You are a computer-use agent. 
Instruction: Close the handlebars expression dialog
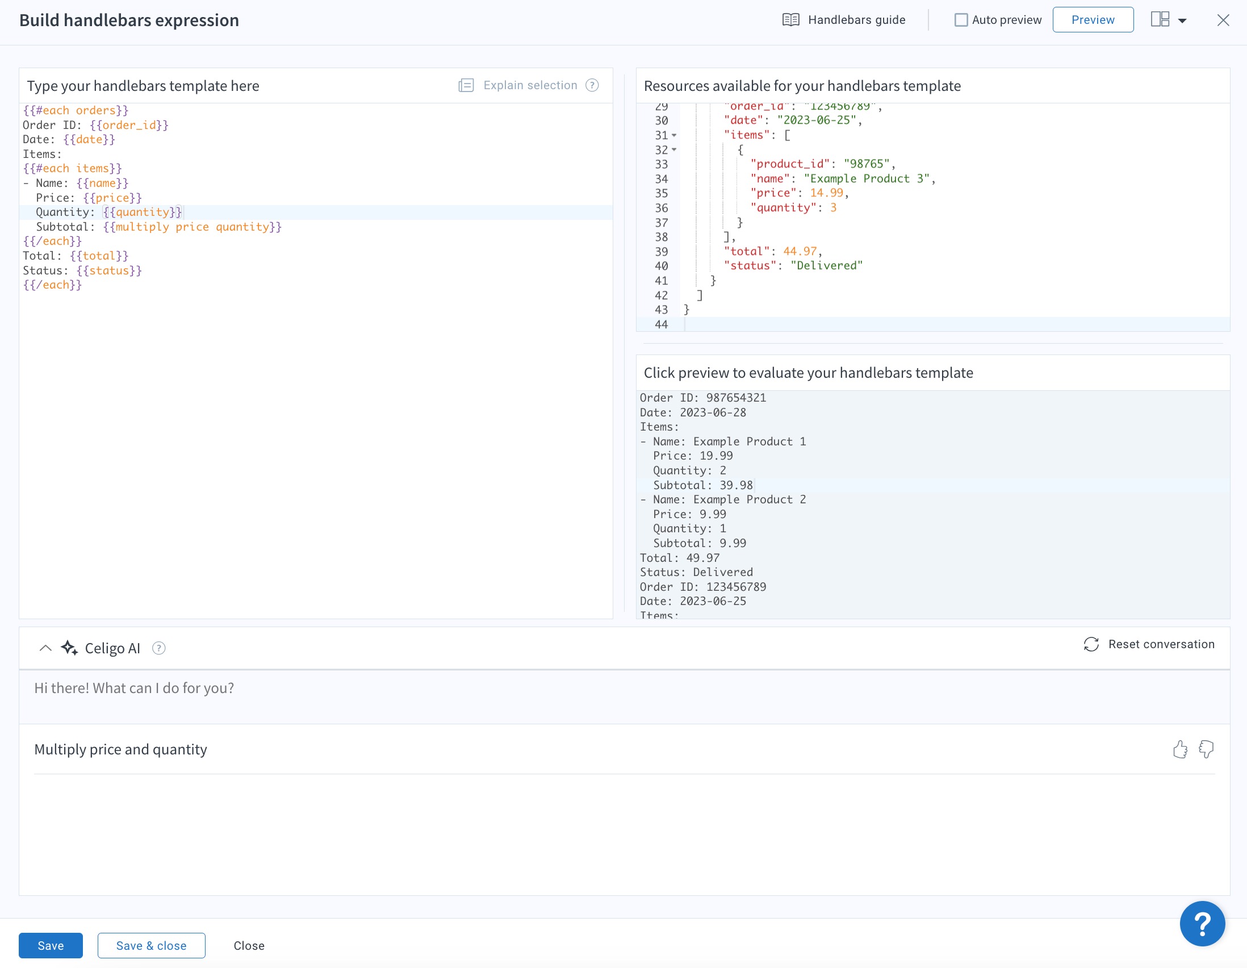click(x=1223, y=20)
